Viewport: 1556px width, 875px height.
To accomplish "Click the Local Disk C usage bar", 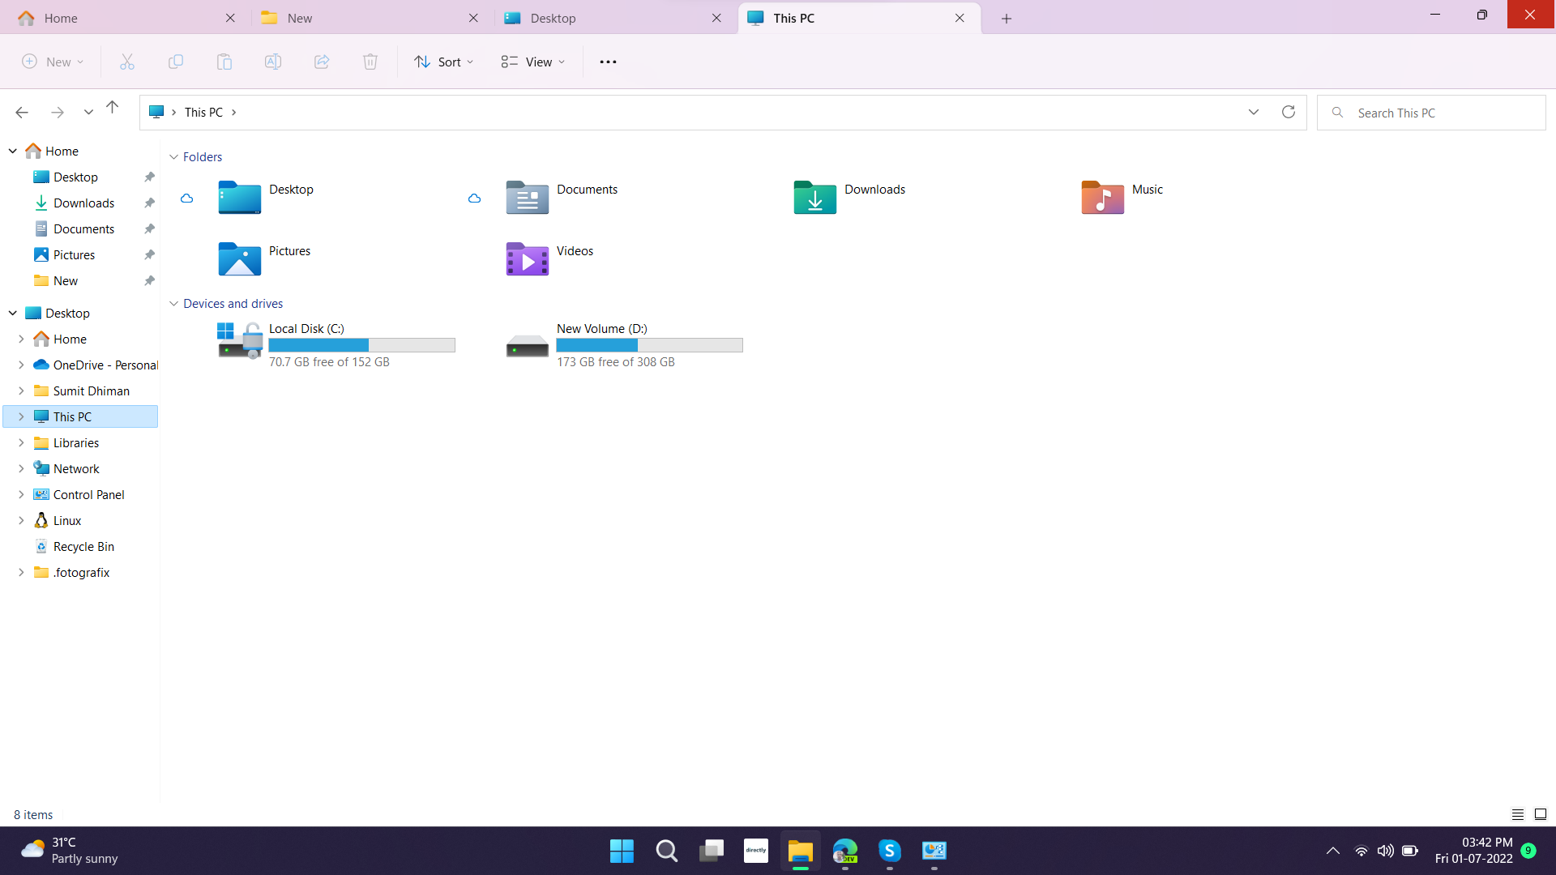I will [x=361, y=345].
